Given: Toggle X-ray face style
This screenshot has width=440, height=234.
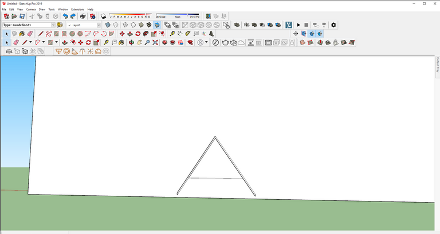Looking at the screenshot, I should pyautogui.click(x=107, y=25).
